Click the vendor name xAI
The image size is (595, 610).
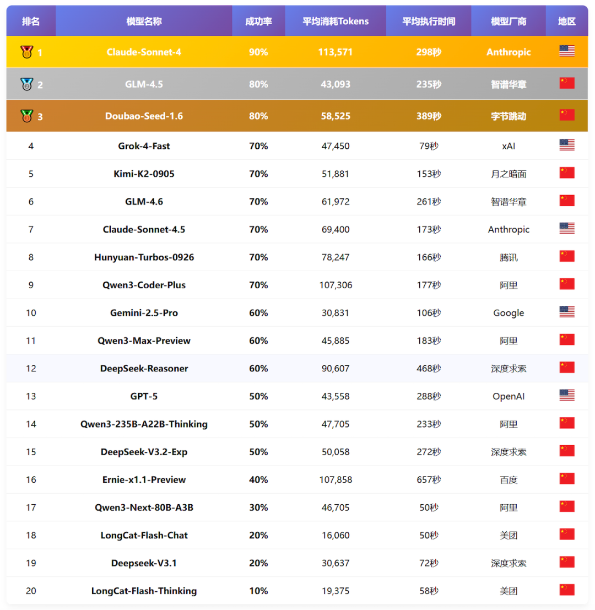pyautogui.click(x=509, y=146)
